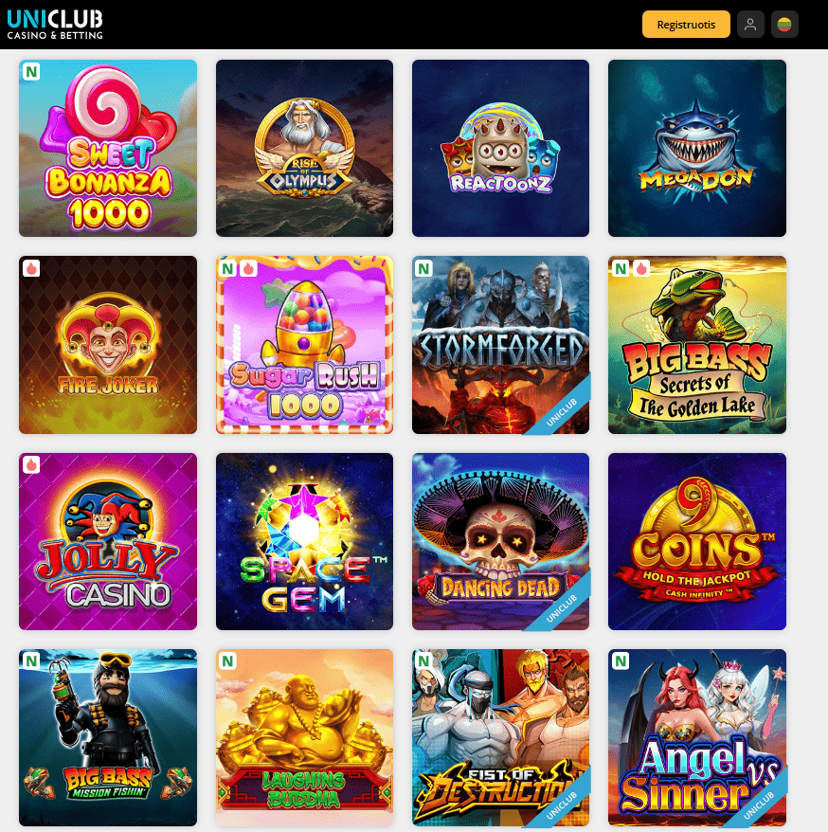Open the user account icon
Screen dimensions: 828x832
click(x=750, y=25)
